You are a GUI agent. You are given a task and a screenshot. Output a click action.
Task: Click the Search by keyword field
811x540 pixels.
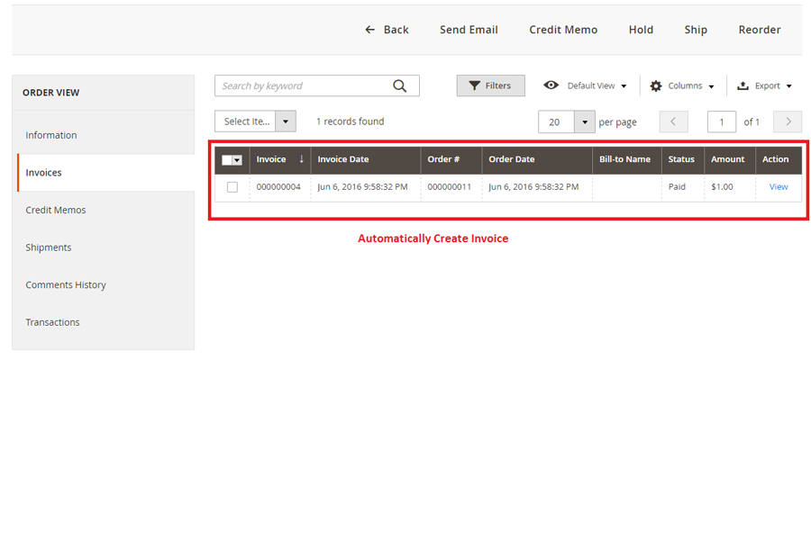[302, 86]
